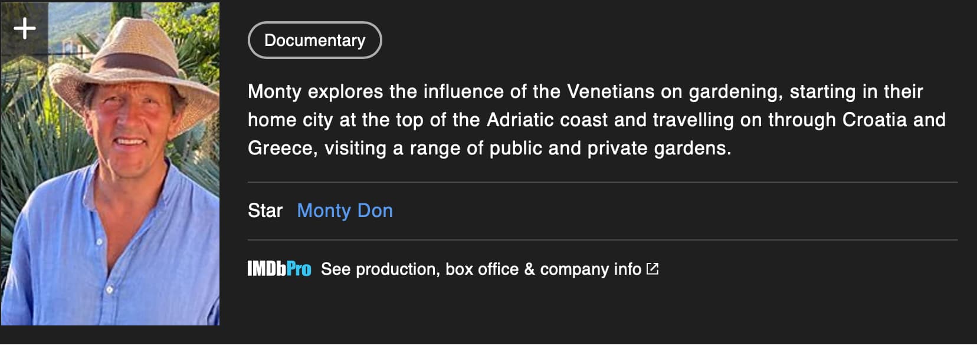977x349 pixels.
Task: Click the IMDbPro logo
Action: 278,269
